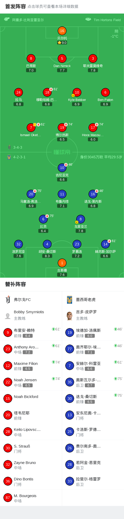The width and height of the screenshot is (124, 519).
Task: Open coach Bobby Smyrniotis placeholder avatar
Action: 8,316
